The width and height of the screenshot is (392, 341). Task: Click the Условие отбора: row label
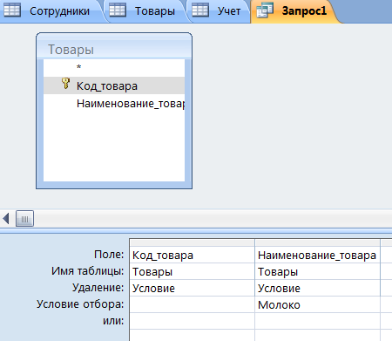(80, 304)
